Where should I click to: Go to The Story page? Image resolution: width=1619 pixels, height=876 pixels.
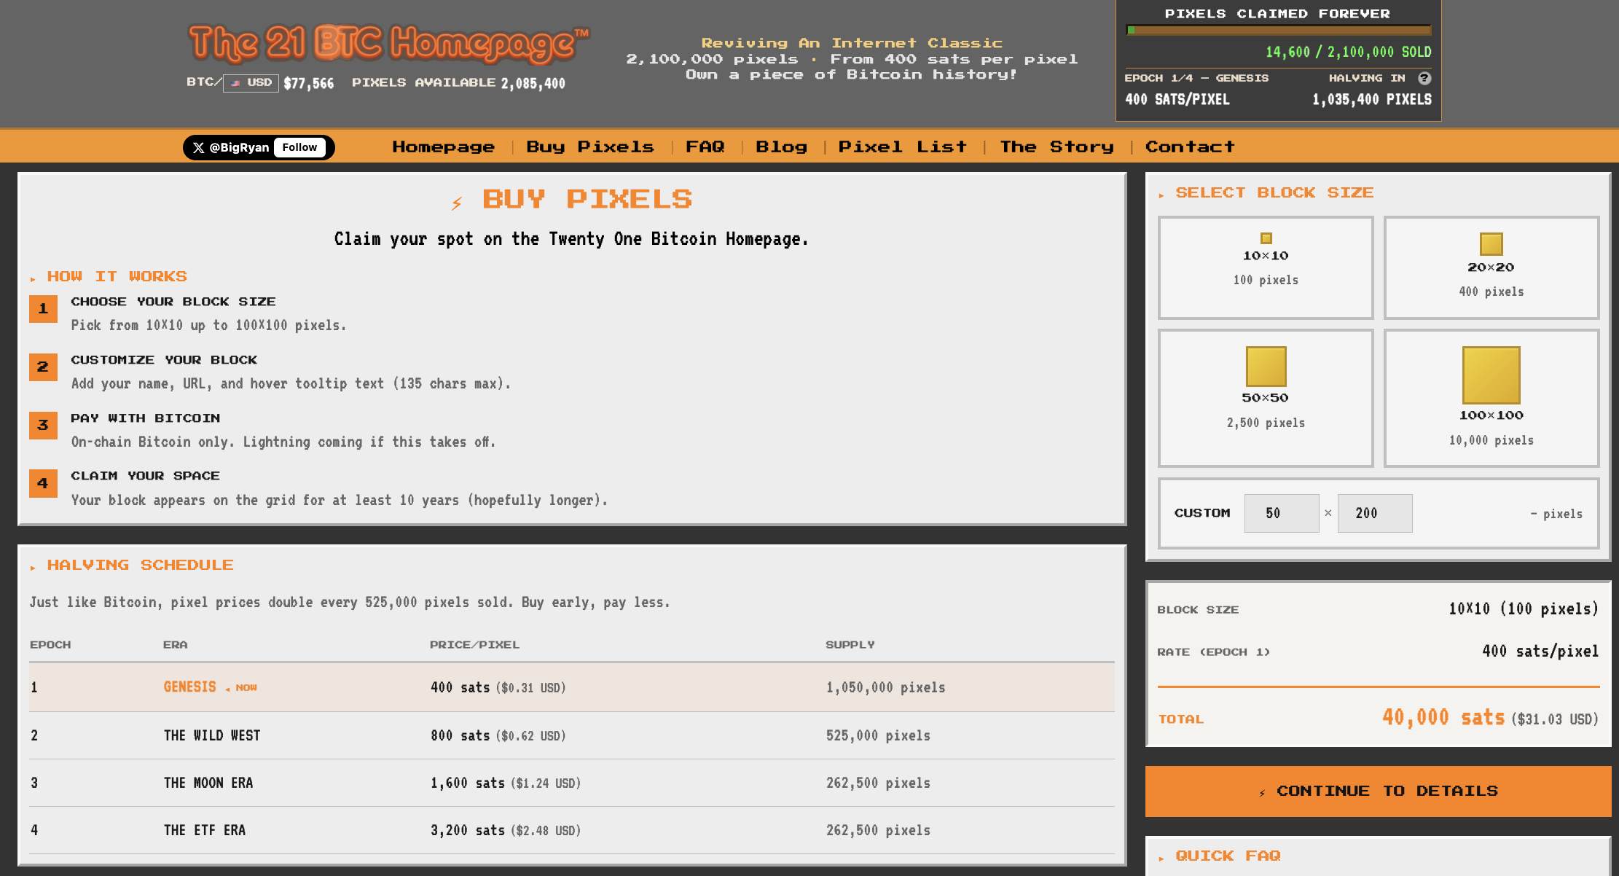[x=1057, y=147]
